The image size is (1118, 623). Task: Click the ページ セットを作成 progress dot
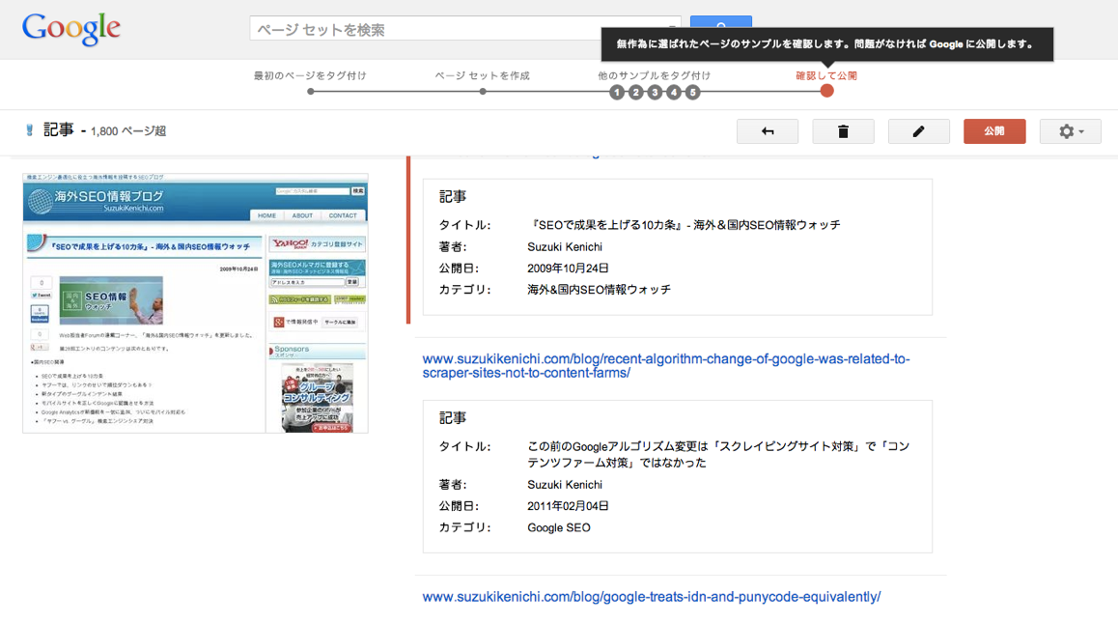pos(483,92)
